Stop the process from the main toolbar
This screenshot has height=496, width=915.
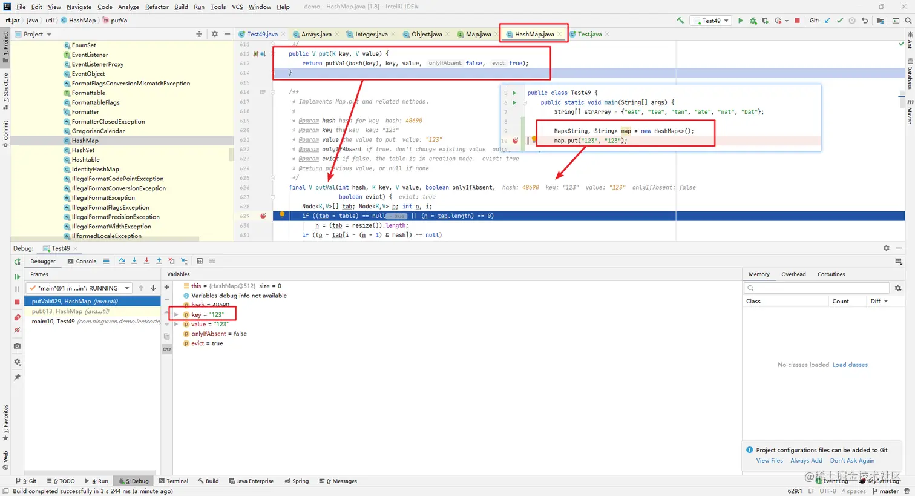(x=797, y=21)
